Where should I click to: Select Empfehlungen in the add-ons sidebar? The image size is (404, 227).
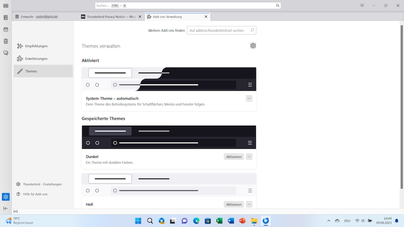(x=36, y=46)
